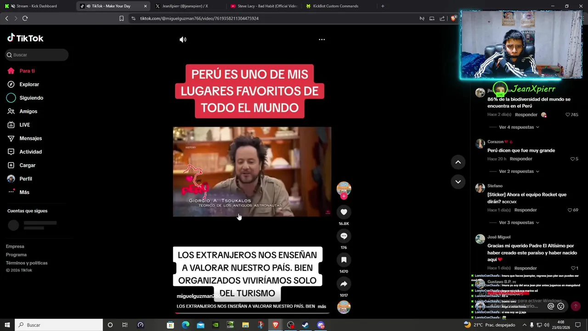Click the TikTok logo

click(x=25, y=38)
